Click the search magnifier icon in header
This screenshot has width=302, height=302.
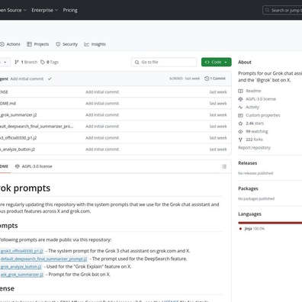pos(267,11)
